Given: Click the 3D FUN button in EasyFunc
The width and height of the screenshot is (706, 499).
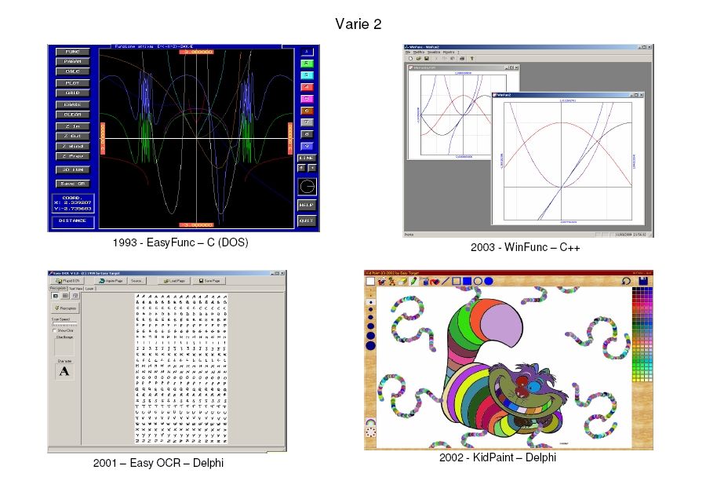Looking at the screenshot, I should pos(72,169).
